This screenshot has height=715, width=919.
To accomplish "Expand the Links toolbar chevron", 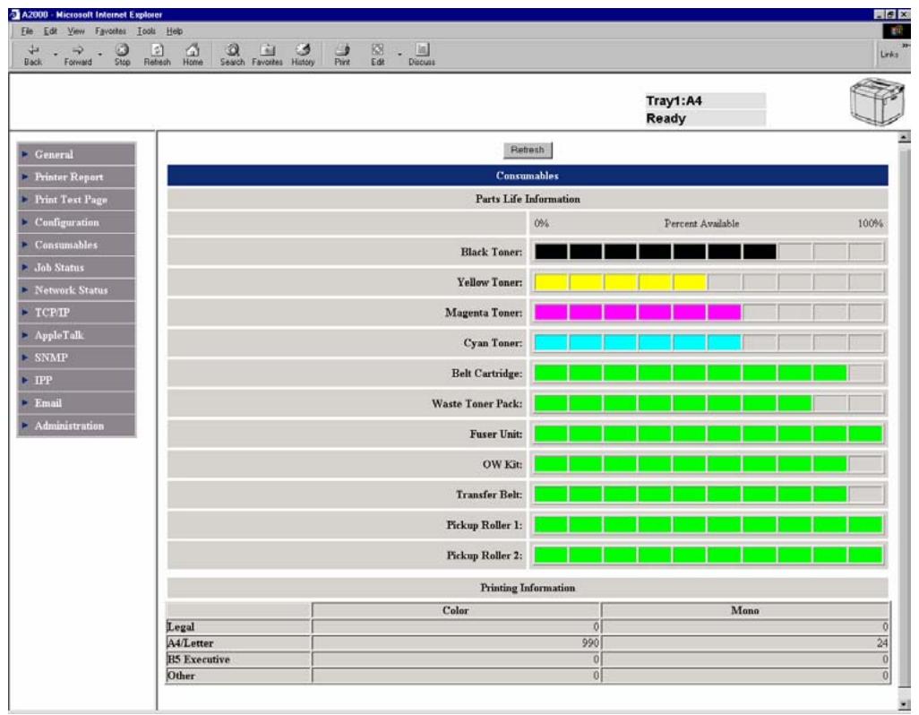I will coord(906,46).
